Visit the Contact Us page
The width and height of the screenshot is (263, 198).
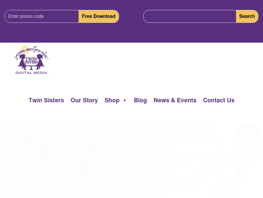pos(218,100)
